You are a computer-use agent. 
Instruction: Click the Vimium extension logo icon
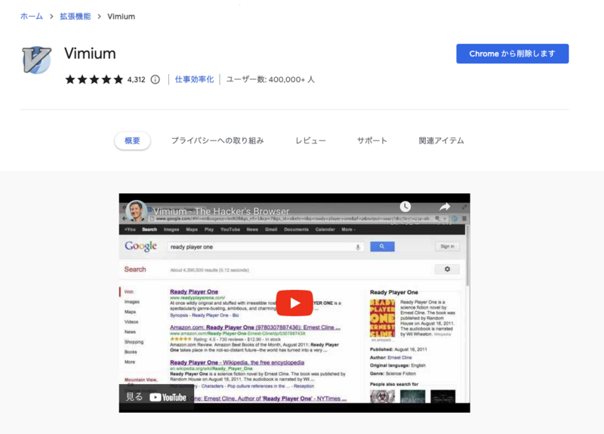(x=36, y=60)
